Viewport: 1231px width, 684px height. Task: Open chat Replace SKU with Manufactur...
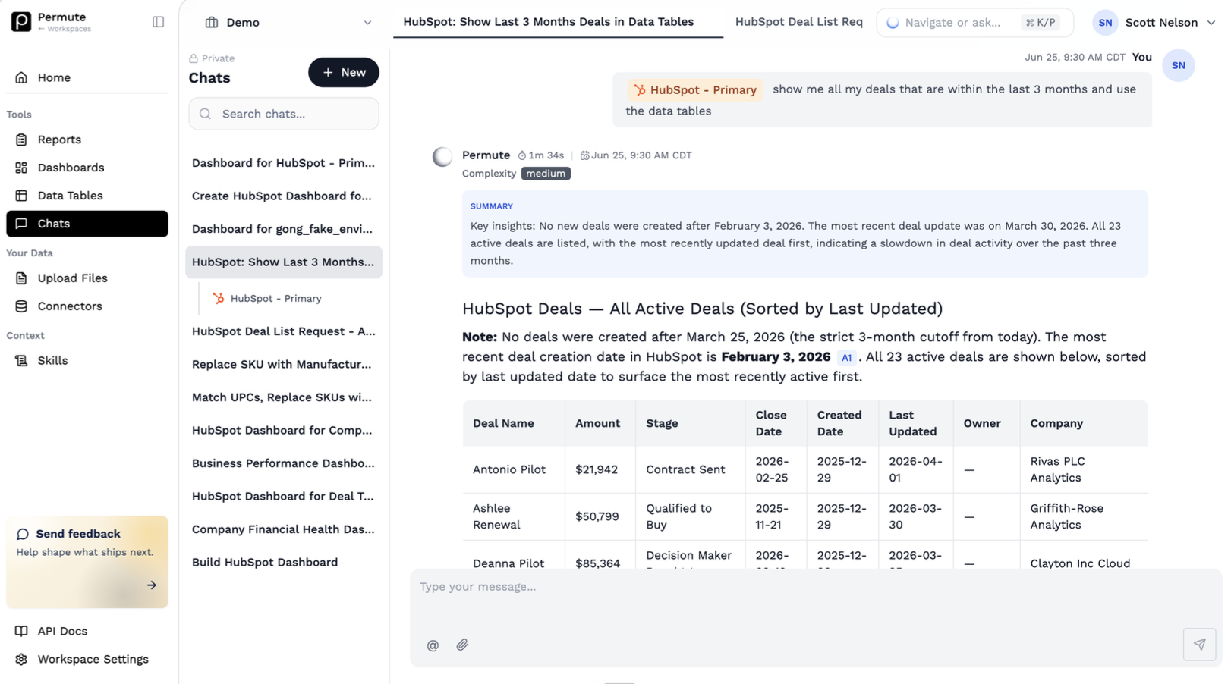[x=284, y=364]
